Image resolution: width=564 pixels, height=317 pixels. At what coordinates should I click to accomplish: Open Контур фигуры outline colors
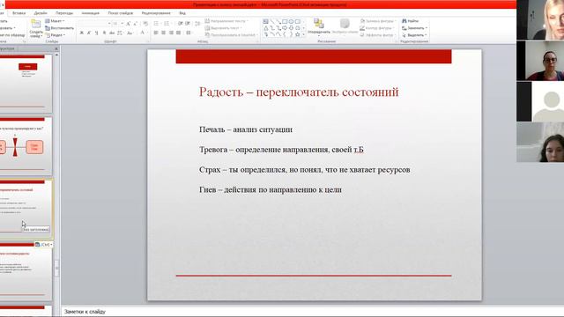[x=377, y=28]
